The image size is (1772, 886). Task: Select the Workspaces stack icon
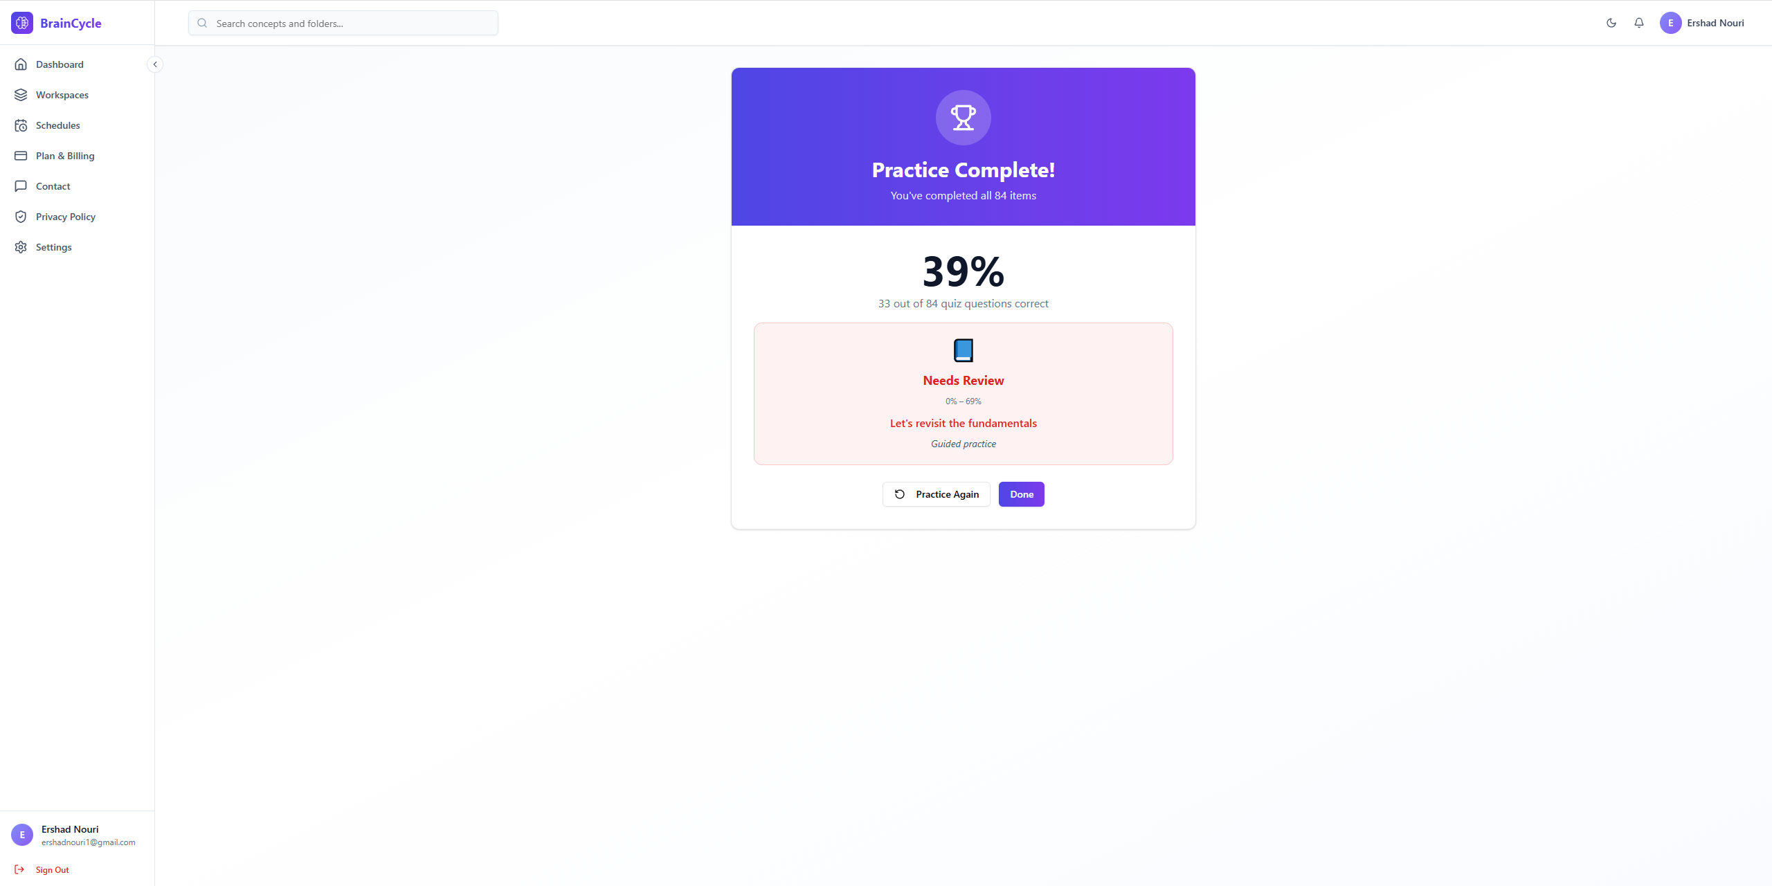[21, 95]
